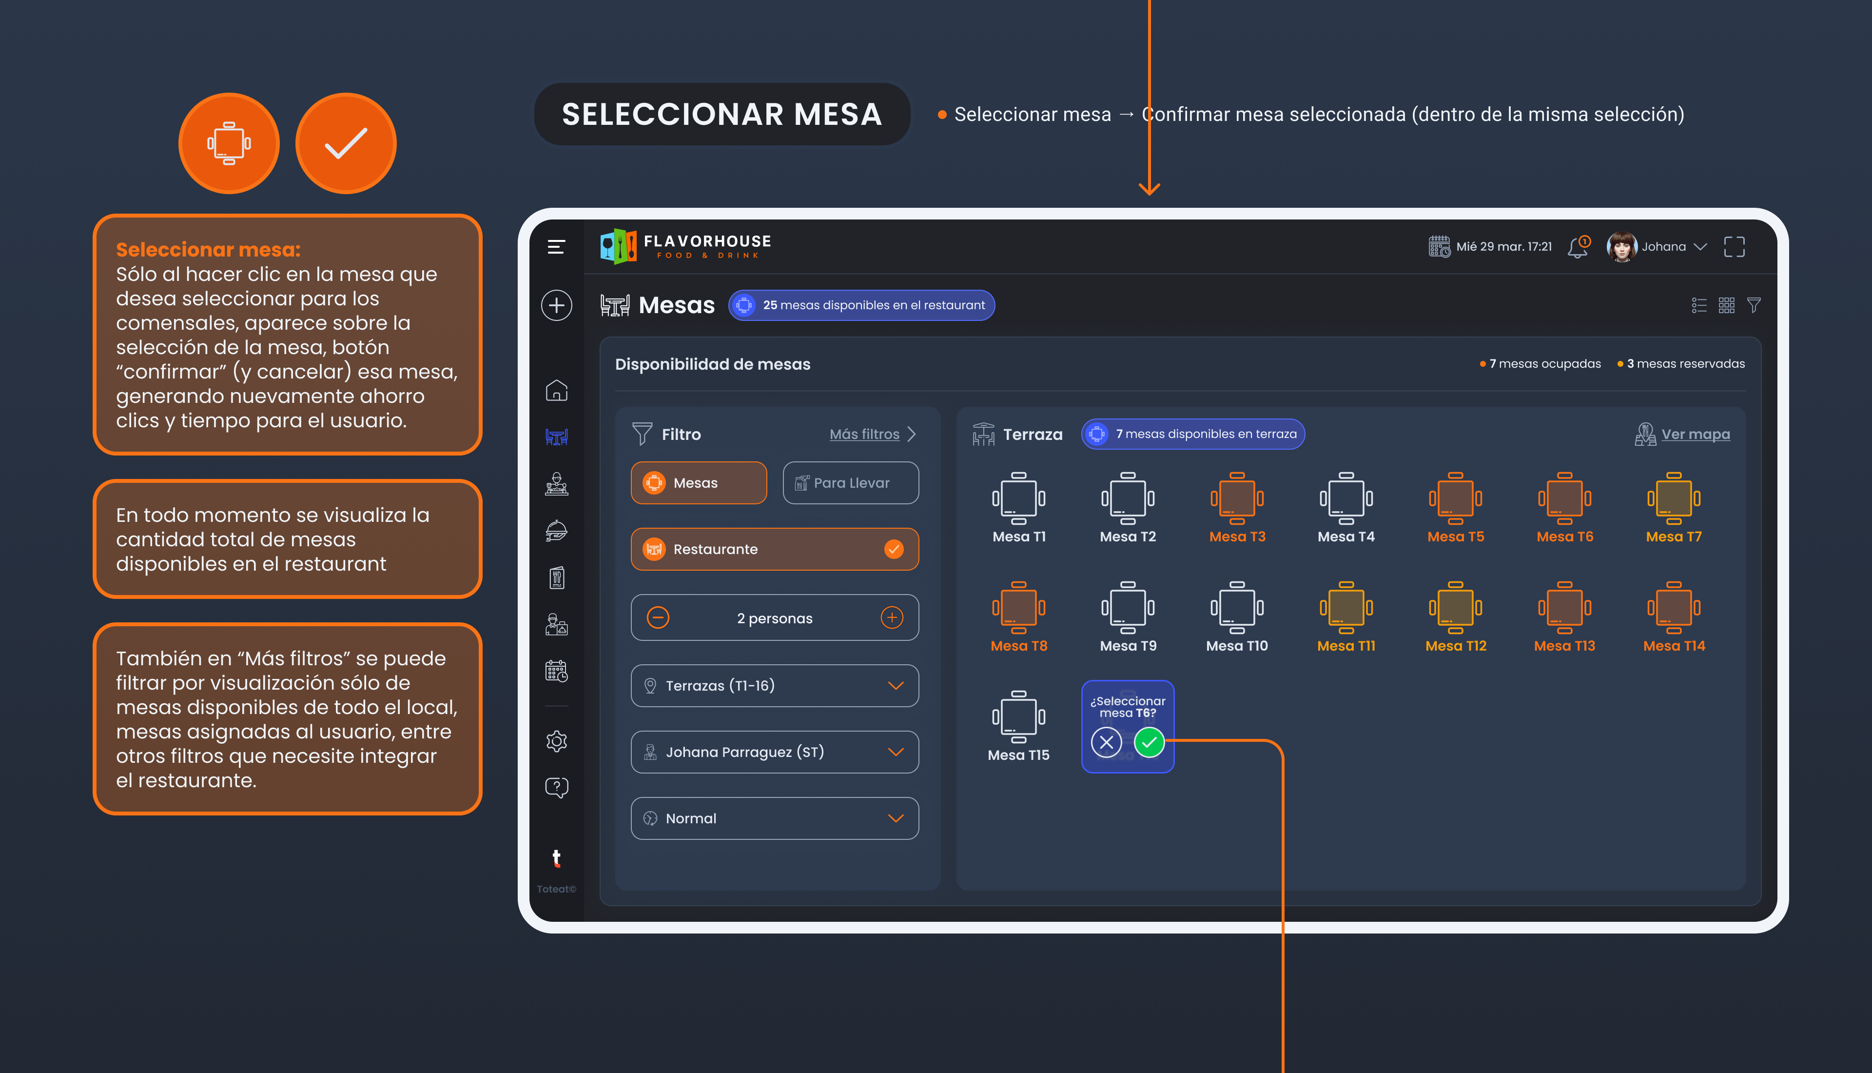
Task: Click the plus add-new icon in sidebar
Action: [556, 305]
